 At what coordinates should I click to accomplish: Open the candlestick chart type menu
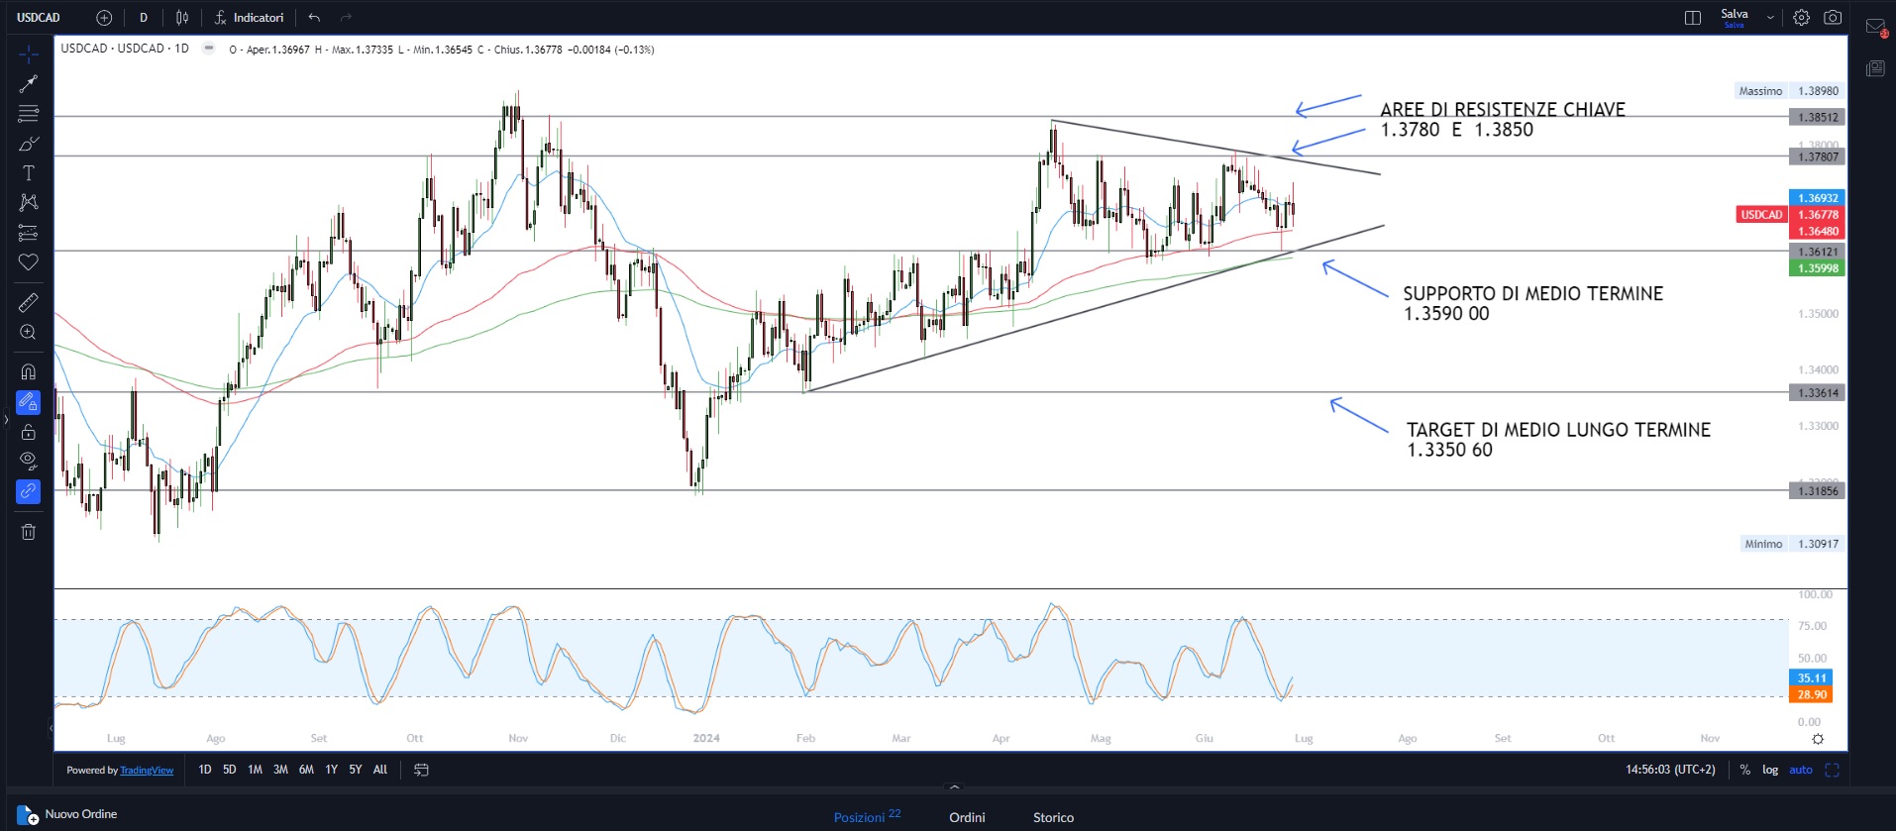[x=182, y=18]
